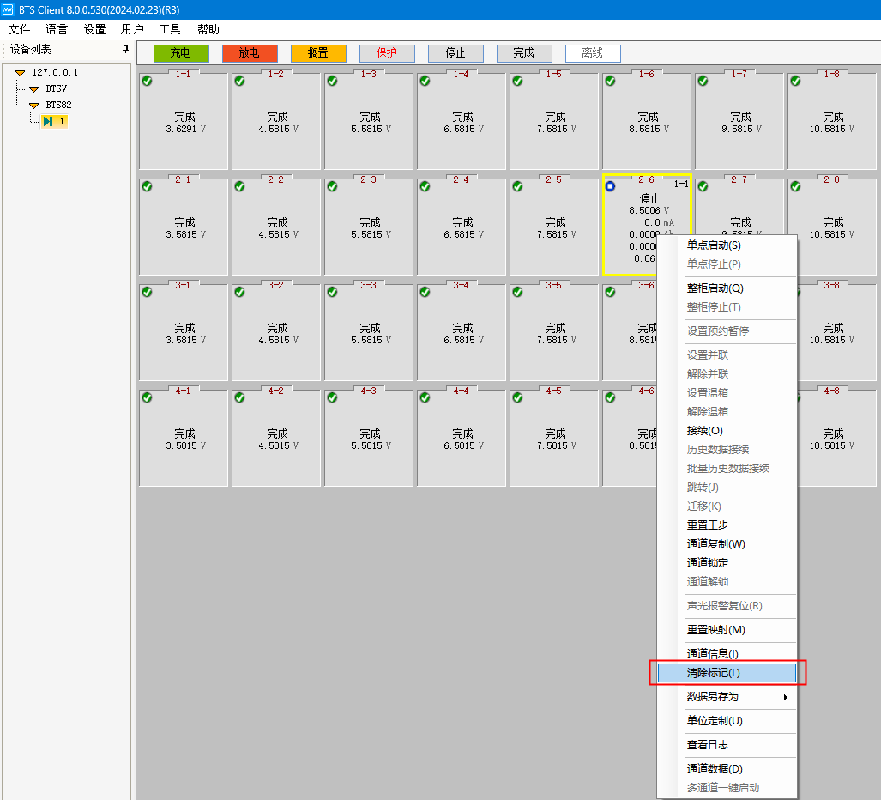The width and height of the screenshot is (881, 800).
Task: Toggle the green 充电 status filter
Action: click(181, 53)
